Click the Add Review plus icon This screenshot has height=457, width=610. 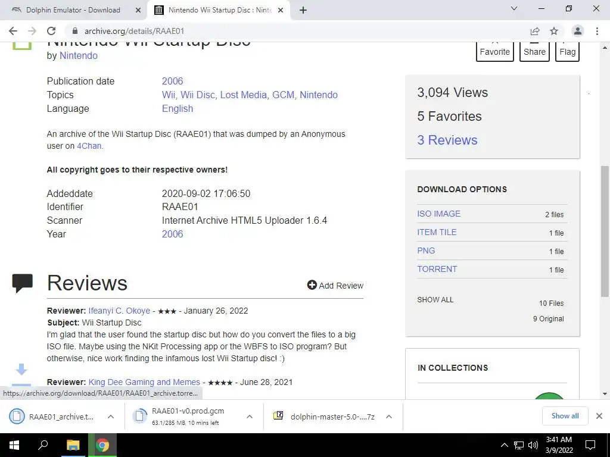pyautogui.click(x=312, y=285)
